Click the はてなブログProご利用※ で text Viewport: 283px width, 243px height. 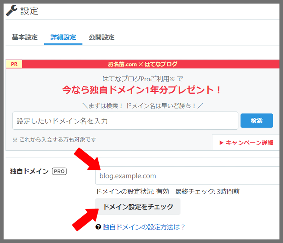coord(143,79)
